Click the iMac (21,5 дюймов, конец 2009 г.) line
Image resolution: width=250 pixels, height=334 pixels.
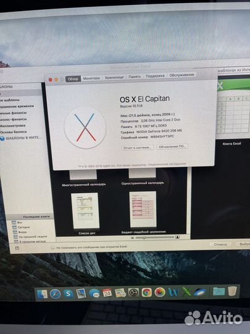pos(148,115)
